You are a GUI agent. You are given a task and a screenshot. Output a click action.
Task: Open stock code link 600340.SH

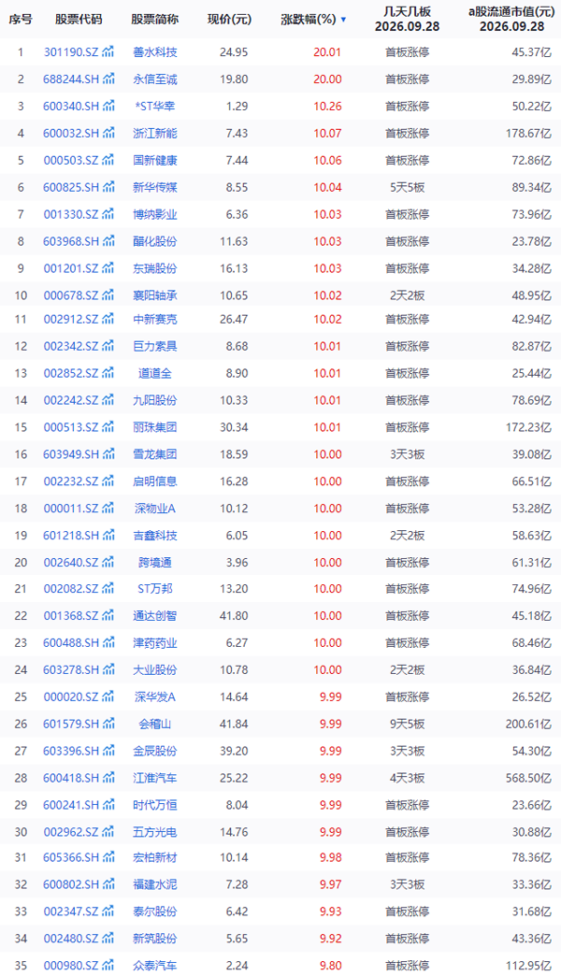tap(71, 106)
